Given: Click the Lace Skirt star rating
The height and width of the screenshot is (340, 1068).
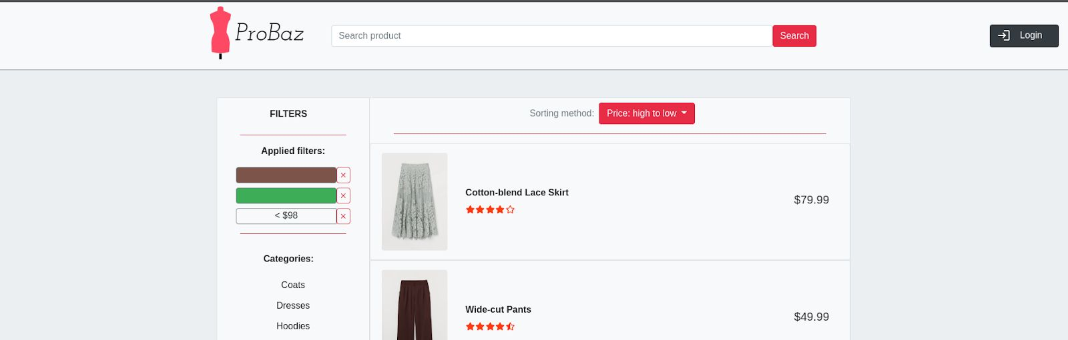Looking at the screenshot, I should [x=490, y=209].
